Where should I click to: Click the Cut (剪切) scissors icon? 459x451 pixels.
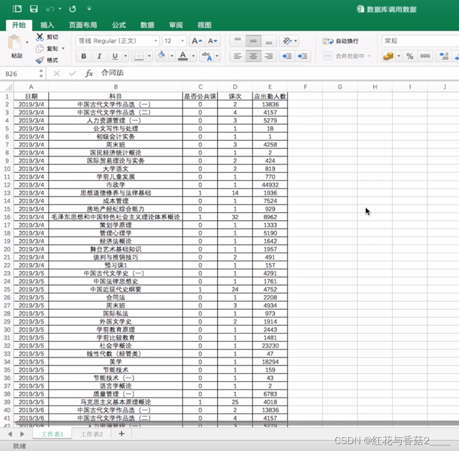pos(40,37)
